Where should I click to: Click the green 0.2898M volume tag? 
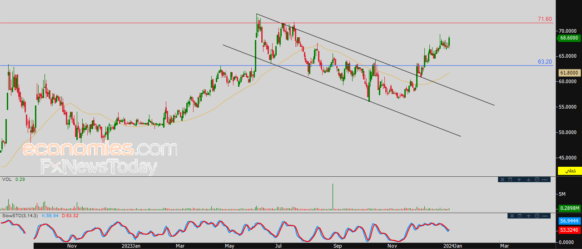coord(569,208)
